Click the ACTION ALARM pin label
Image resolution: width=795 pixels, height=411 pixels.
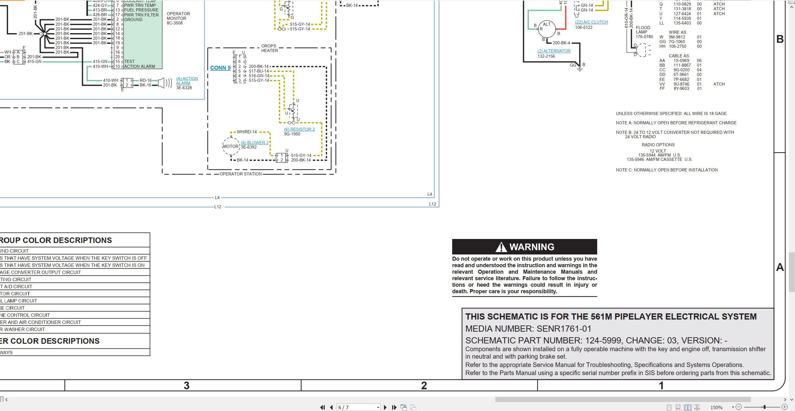(x=139, y=66)
